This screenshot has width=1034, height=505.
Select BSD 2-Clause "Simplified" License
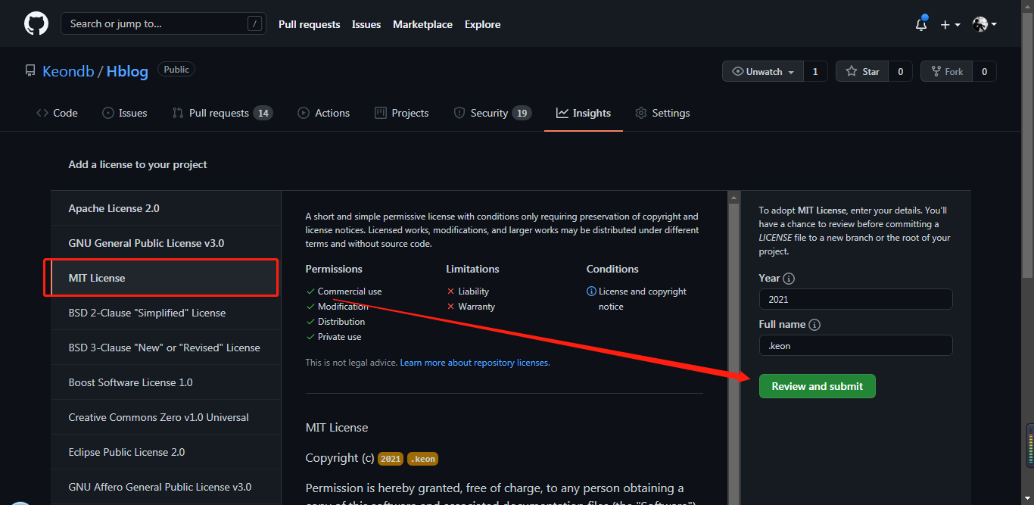(x=166, y=313)
